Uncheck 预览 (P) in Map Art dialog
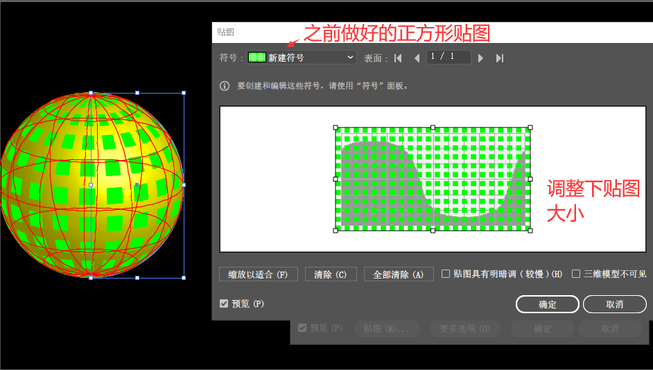 224,303
